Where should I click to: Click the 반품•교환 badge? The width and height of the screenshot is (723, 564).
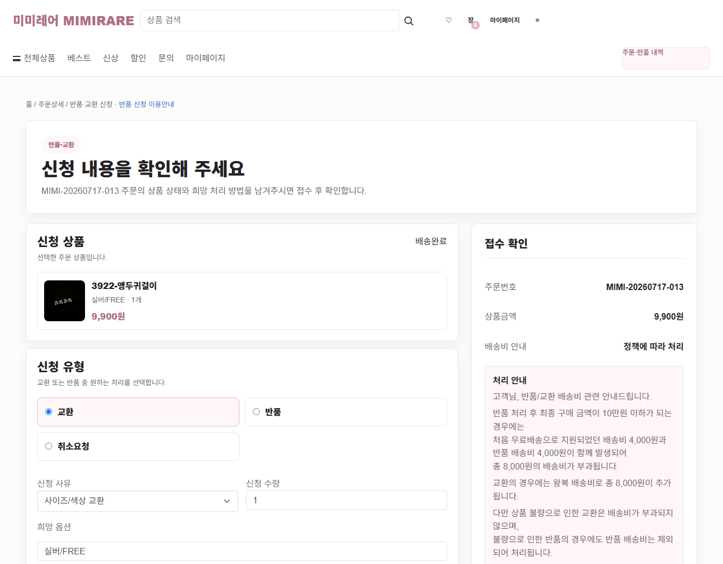tap(61, 145)
